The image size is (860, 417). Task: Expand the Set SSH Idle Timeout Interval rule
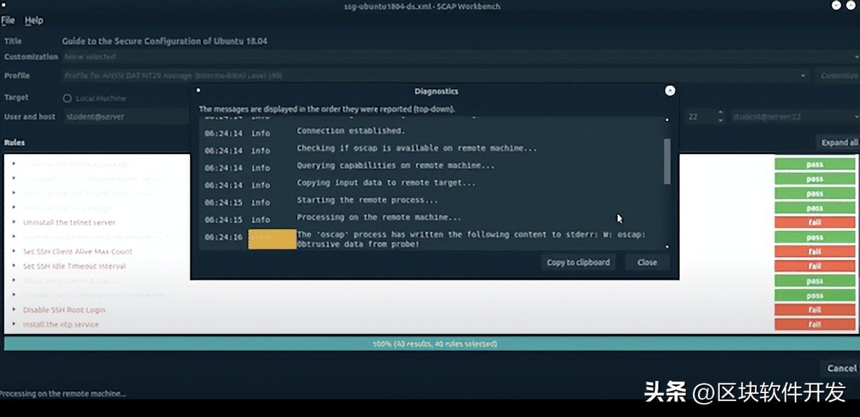14,266
